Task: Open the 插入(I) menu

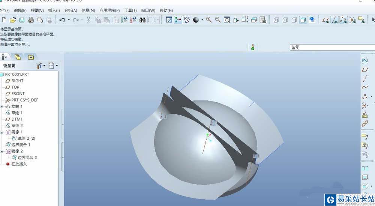Action: (x=54, y=10)
